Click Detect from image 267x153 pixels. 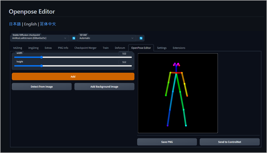click(42, 86)
